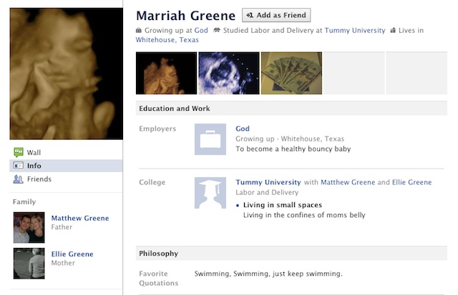View the blue ultrasound scan thumbnail
This screenshot has height=295, width=458.
point(228,74)
